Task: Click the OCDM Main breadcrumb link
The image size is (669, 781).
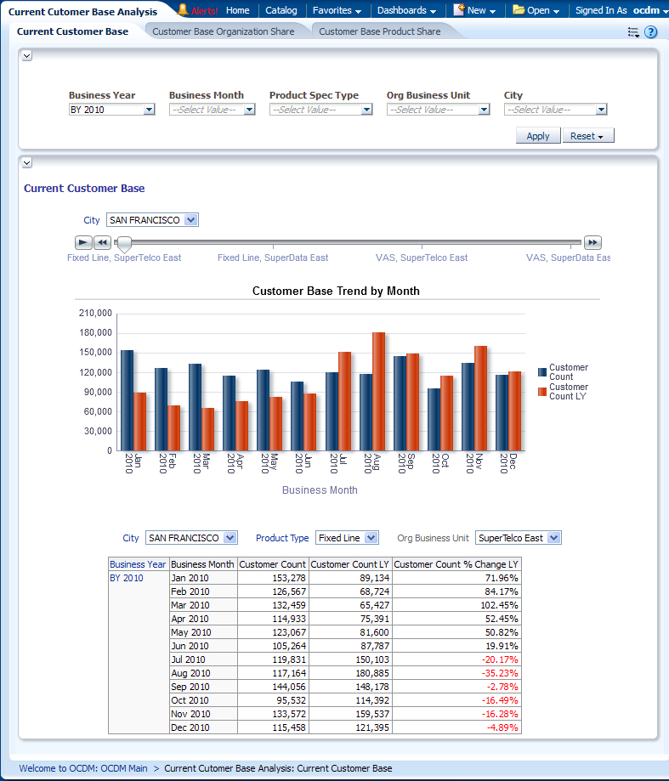Action: (83, 768)
